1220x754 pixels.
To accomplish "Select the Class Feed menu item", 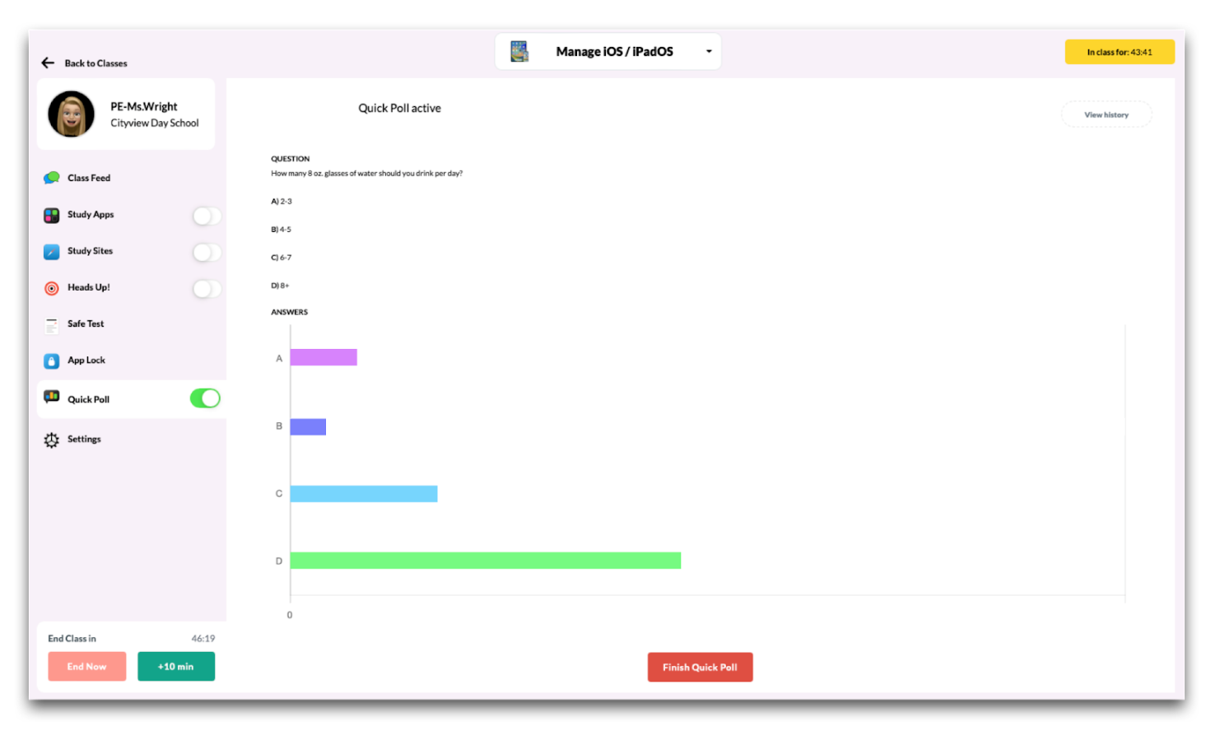I will (89, 178).
